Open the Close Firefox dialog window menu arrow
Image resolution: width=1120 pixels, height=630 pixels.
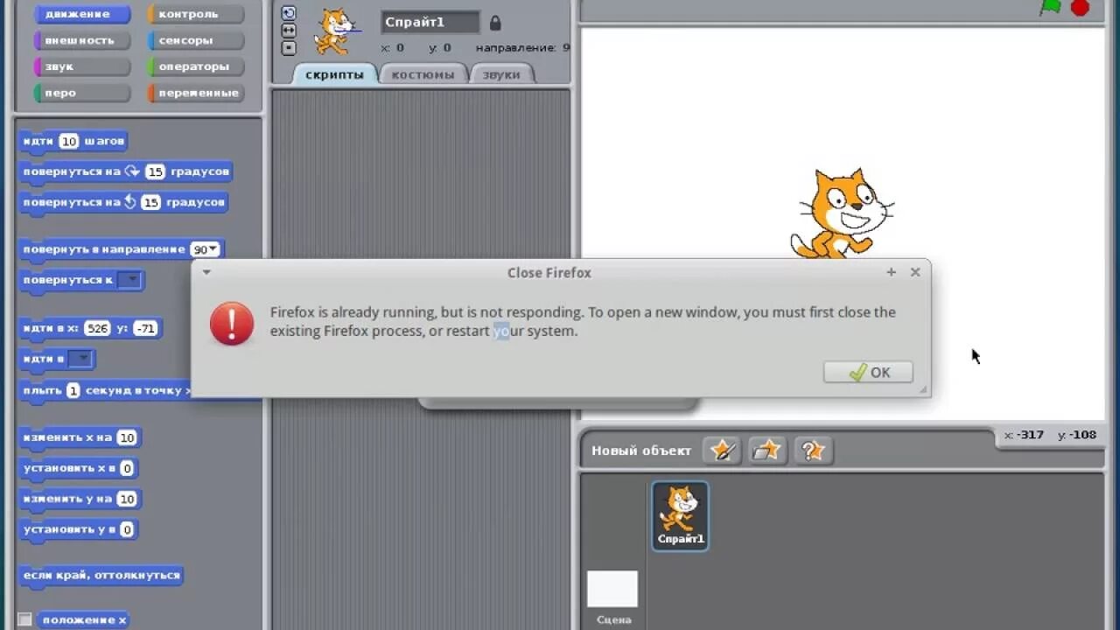tap(206, 272)
